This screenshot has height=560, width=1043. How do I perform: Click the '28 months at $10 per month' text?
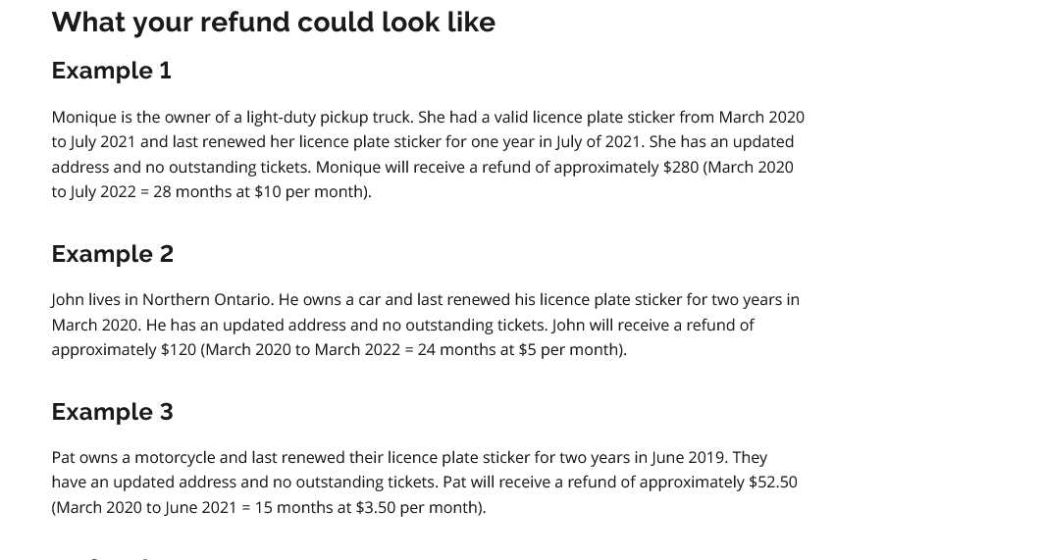[x=259, y=192]
